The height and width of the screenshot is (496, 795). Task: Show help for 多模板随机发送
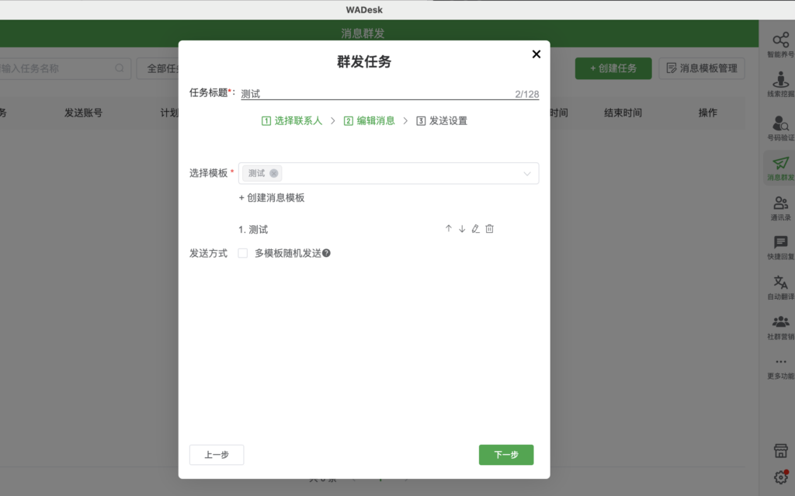(x=327, y=253)
